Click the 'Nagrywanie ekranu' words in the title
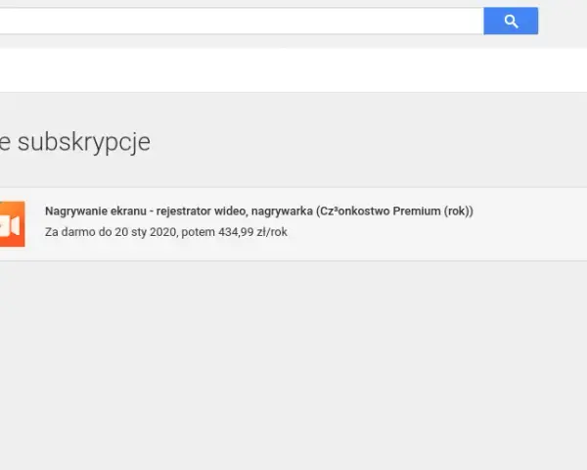 coord(96,211)
